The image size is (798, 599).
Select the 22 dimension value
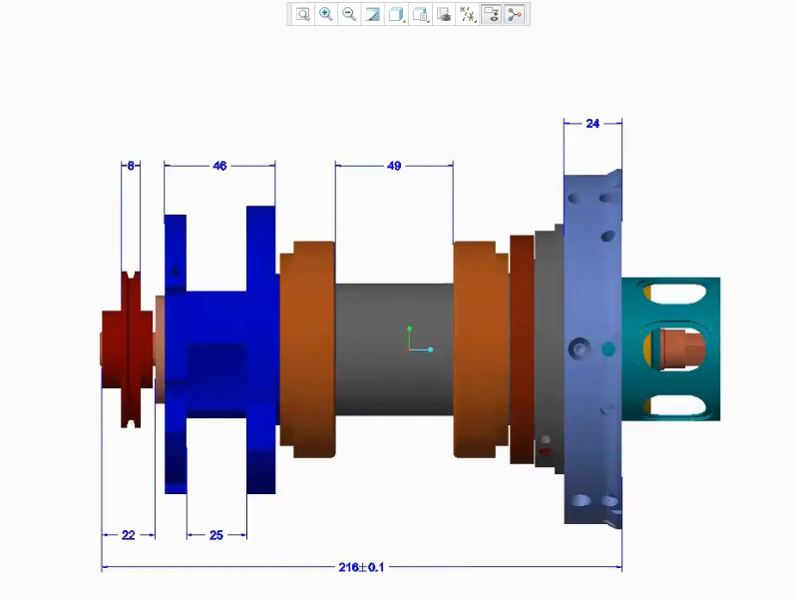[129, 535]
